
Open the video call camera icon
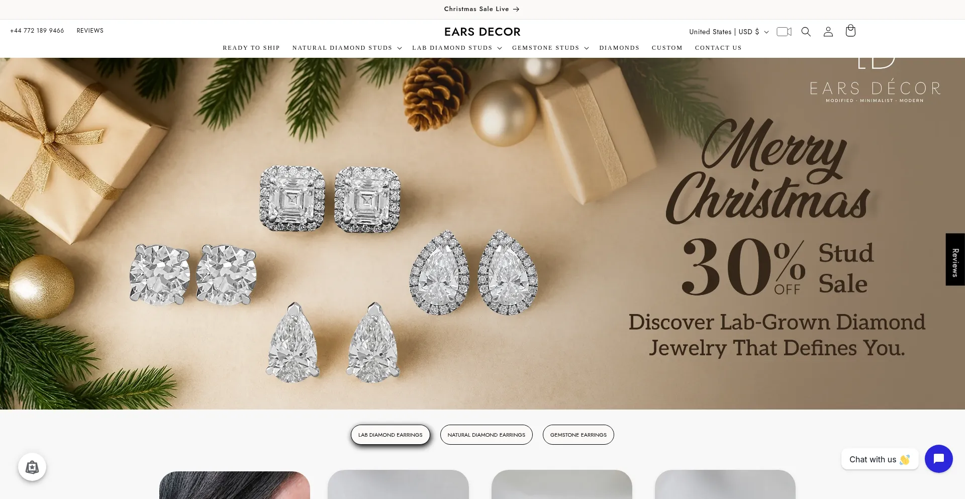coord(784,32)
